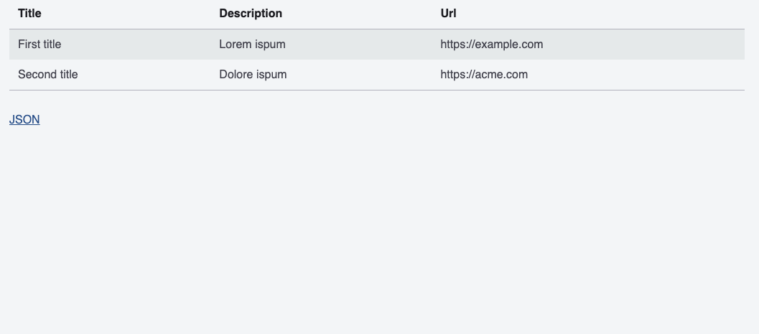Click the word 'First' in title column
Screen dimensions: 759x334
[x=29, y=45]
